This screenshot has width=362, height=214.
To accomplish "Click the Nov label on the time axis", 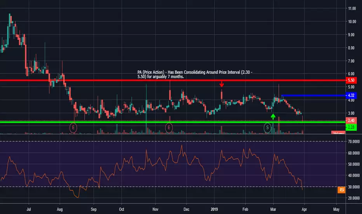I will [x=155, y=209].
